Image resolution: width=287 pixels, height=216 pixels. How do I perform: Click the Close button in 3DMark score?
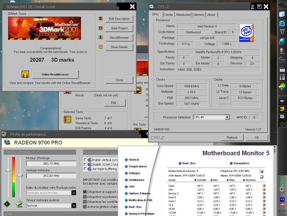point(119,80)
